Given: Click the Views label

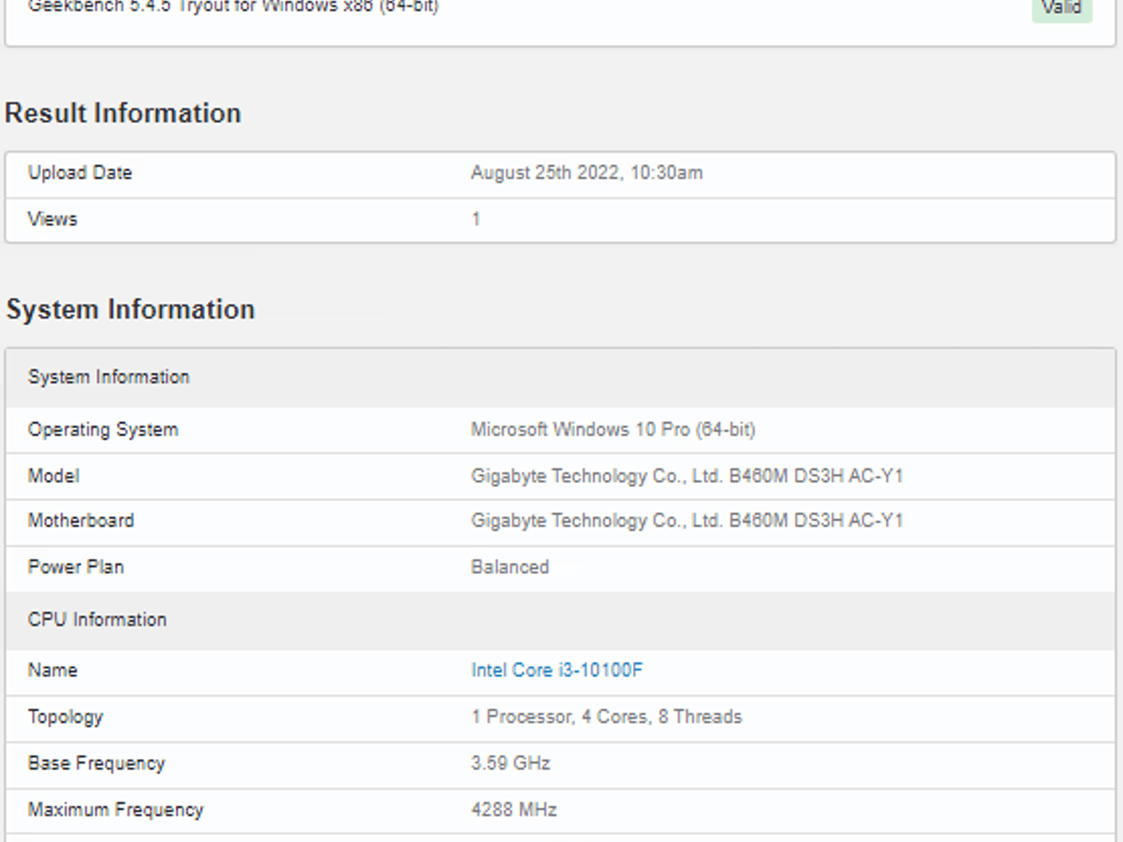Looking at the screenshot, I should (53, 219).
